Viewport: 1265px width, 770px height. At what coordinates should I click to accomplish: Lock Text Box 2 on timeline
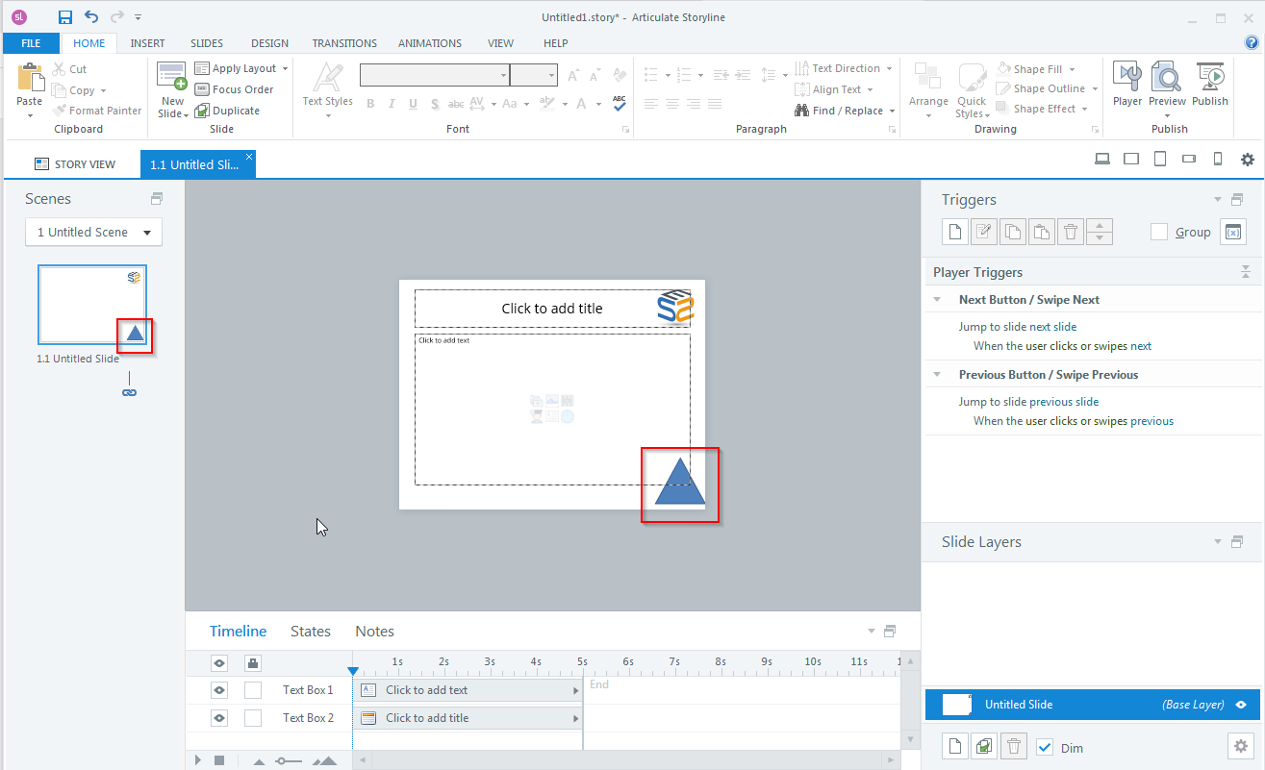click(252, 718)
